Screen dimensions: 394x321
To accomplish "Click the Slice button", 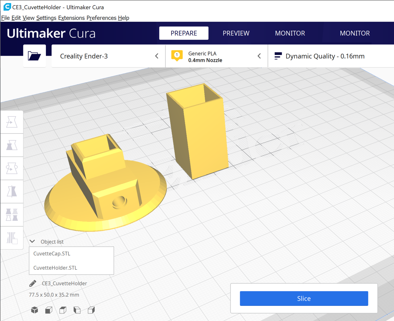I will (x=304, y=298).
